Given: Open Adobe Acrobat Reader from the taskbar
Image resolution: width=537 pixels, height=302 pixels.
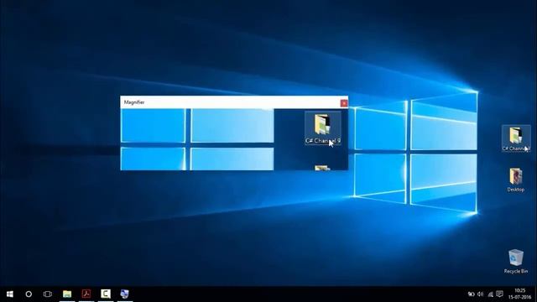Looking at the screenshot, I should 86,294.
